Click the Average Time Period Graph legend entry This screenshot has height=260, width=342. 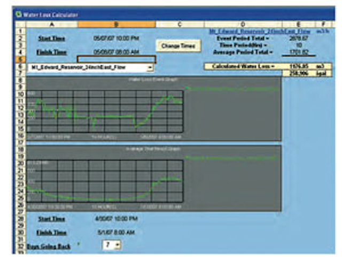(x=231, y=158)
